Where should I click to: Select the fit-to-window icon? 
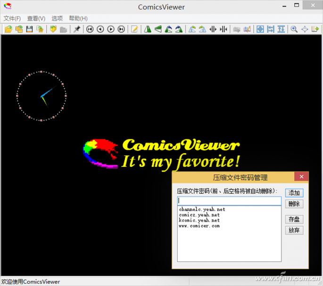pyautogui.click(x=260, y=29)
